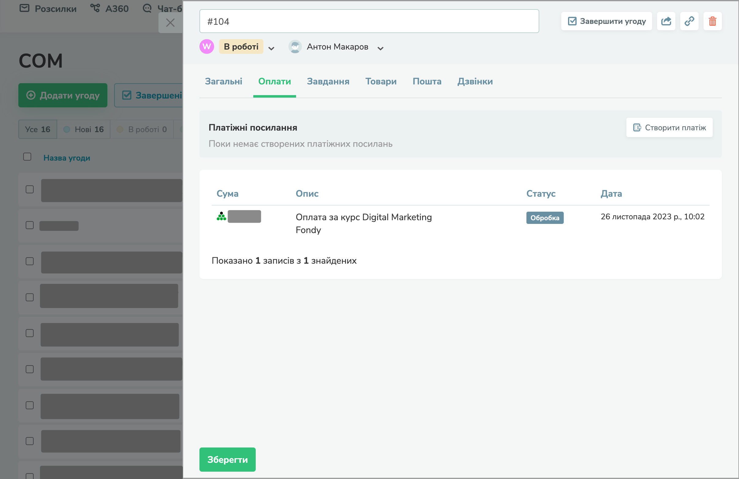
Task: Click the green Fondy payment icon
Action: tap(221, 216)
